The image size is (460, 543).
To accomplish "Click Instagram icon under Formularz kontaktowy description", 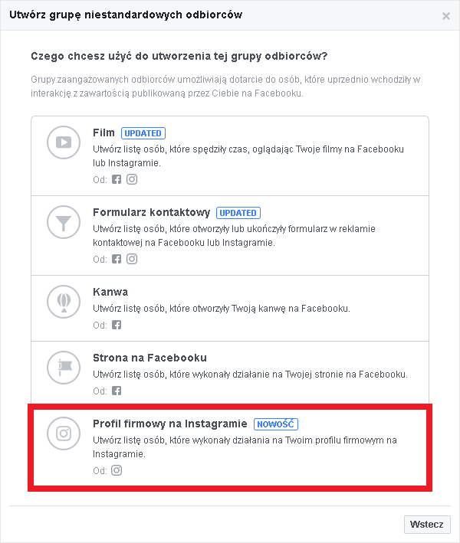I will [x=132, y=259].
